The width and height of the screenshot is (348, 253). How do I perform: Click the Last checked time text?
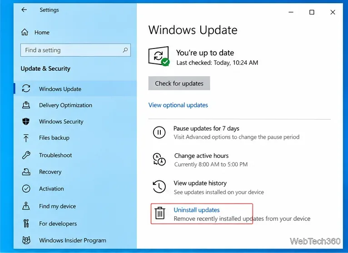pyautogui.click(x=217, y=63)
